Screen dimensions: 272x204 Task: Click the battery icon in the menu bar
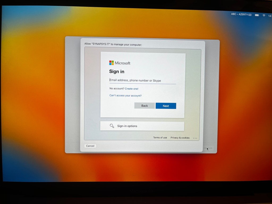point(257,15)
